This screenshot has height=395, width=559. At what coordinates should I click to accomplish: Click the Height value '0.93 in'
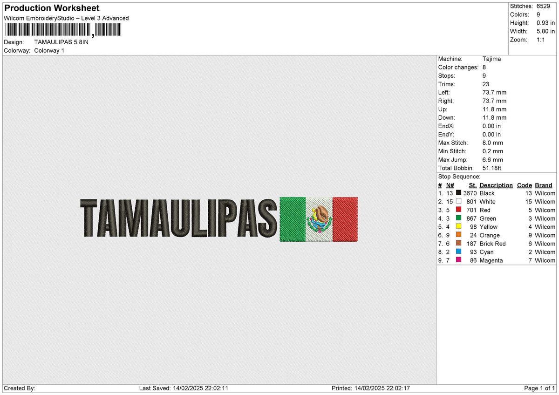coord(546,23)
